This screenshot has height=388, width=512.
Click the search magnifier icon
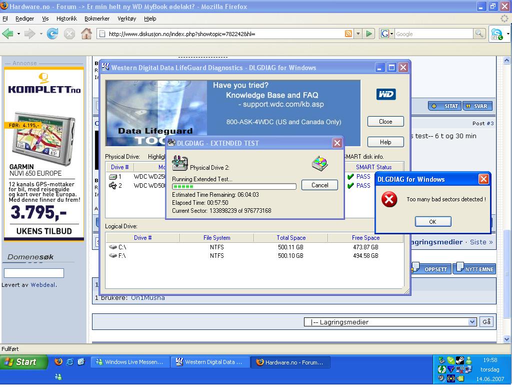[x=479, y=34]
